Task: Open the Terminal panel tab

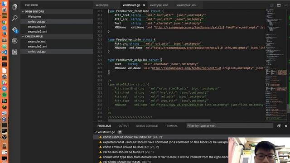Action: point(171,126)
